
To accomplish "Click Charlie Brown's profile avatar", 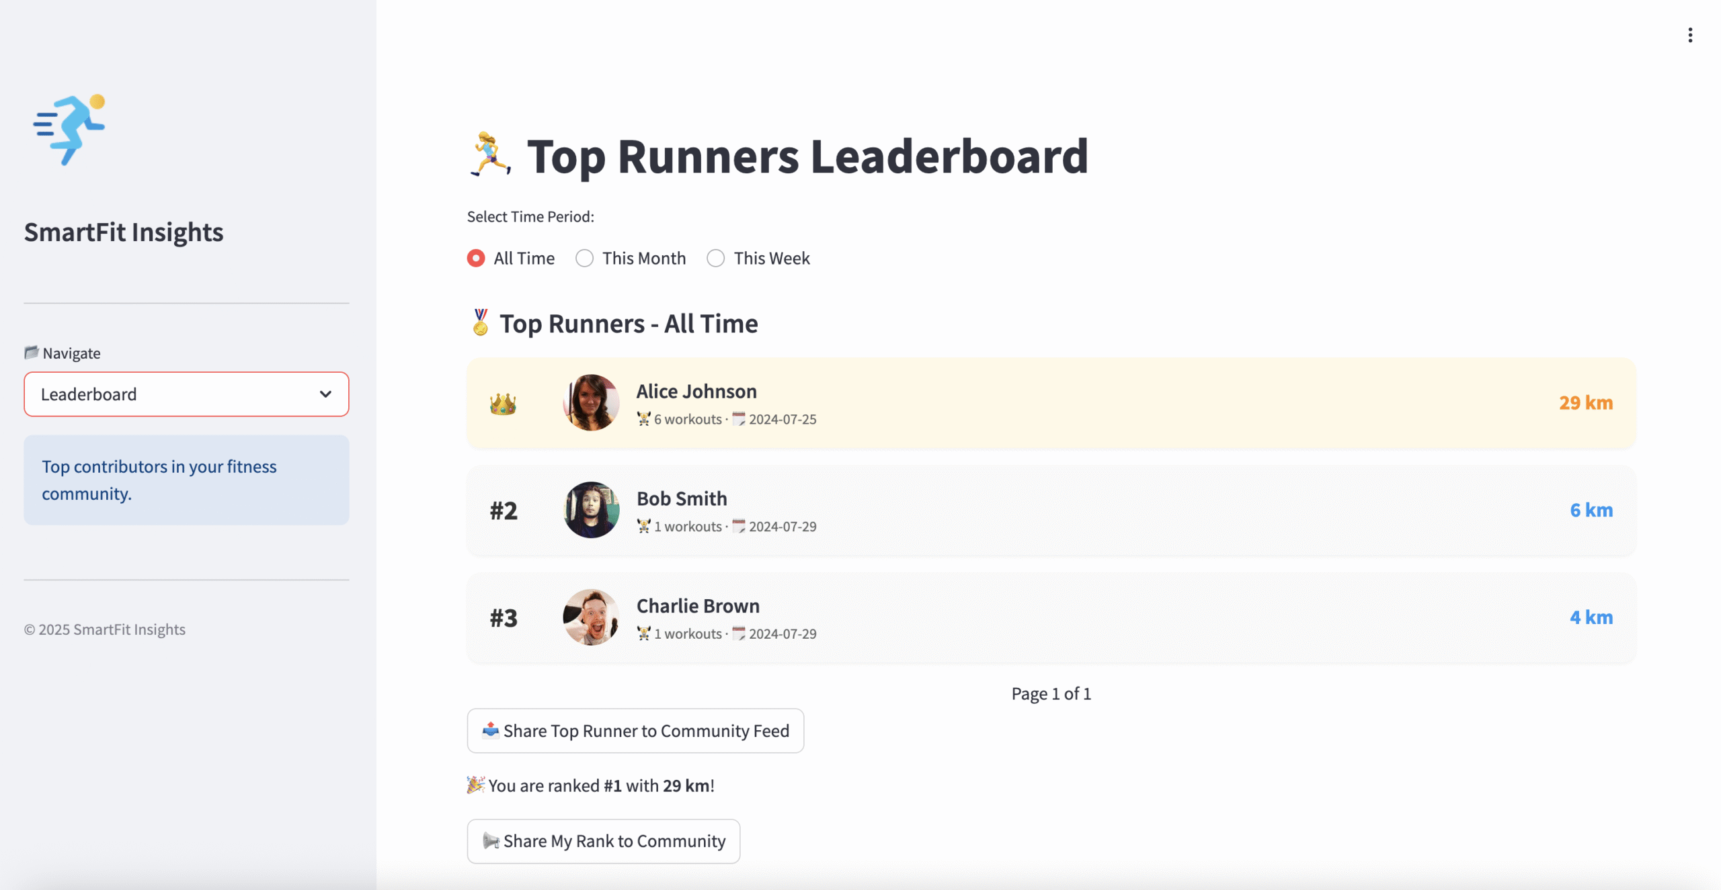I will click(x=591, y=617).
